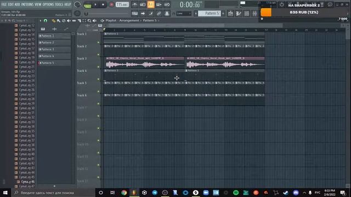The width and height of the screenshot is (351, 197).
Task: Stop playback with the stop button
Action: [103, 4]
